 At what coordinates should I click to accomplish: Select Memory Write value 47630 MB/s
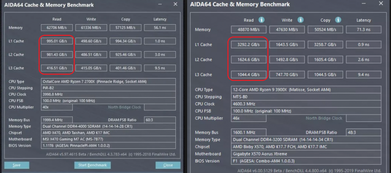[x=287, y=30]
